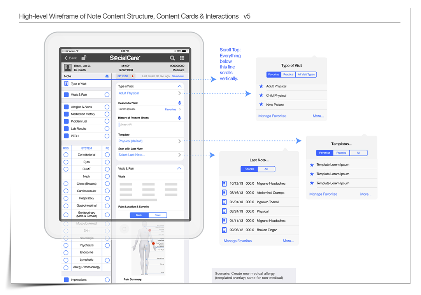Click note icon for 03/24/13 Physical
The image size is (421, 295).
224,211
